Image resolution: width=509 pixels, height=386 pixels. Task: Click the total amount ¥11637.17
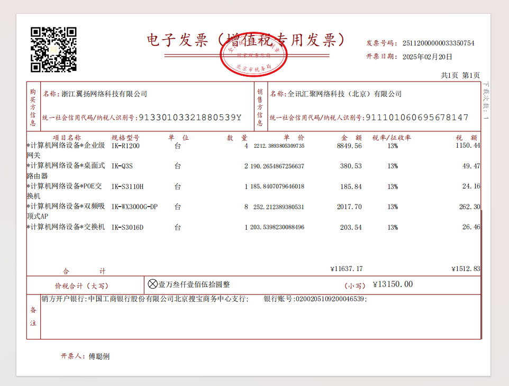pyautogui.click(x=346, y=269)
